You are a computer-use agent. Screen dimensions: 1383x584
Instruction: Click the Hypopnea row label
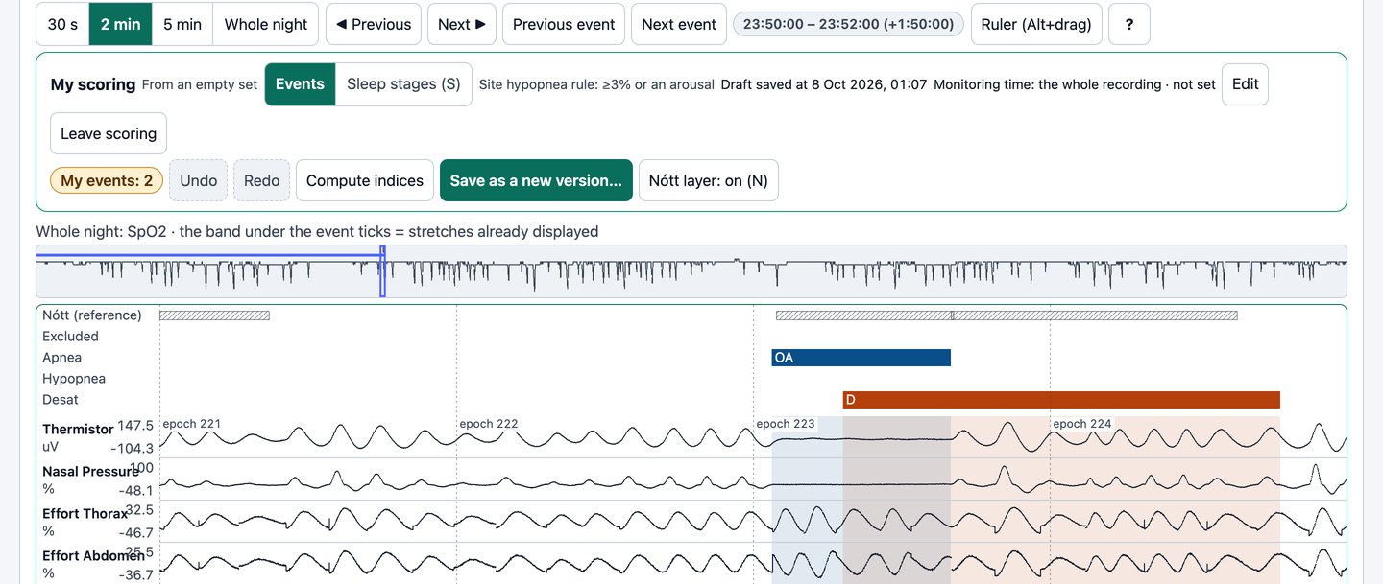[74, 379]
